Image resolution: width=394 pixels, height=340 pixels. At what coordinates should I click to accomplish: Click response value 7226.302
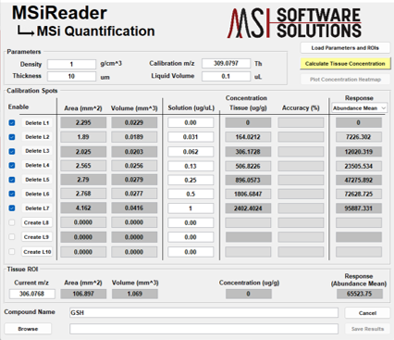(359, 137)
